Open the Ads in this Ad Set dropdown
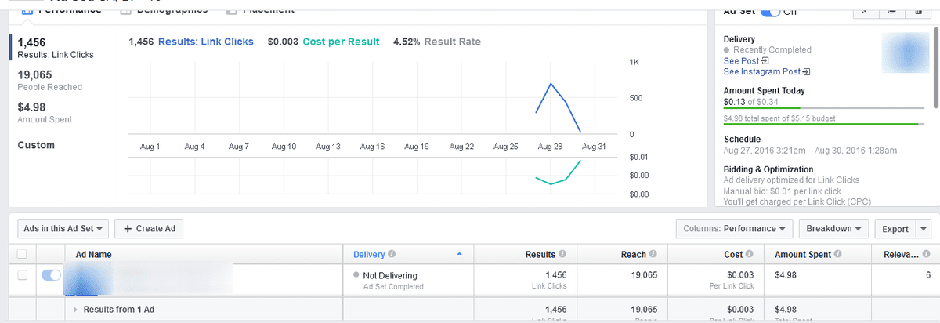 pos(63,228)
